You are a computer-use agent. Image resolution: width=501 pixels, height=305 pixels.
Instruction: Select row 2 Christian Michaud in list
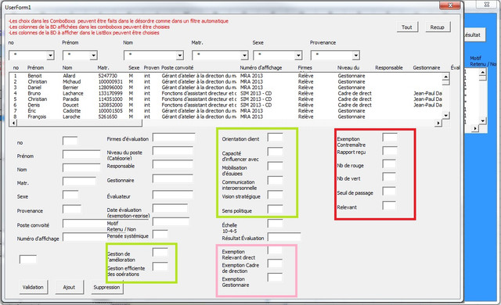(x=225, y=81)
